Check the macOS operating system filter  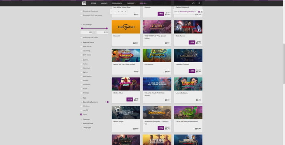point(81,110)
